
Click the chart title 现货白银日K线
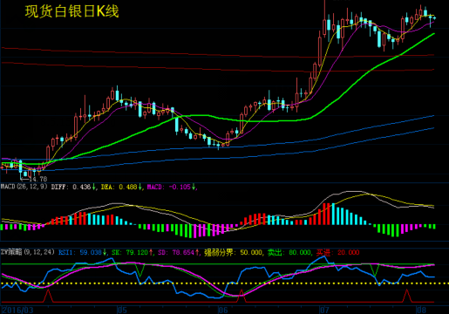click(x=71, y=11)
